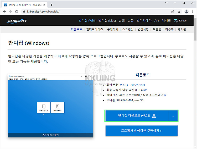Open 포터블 download link
Image resolution: width=197 pixels, height=149 pixels.
pyautogui.click(x=111, y=100)
